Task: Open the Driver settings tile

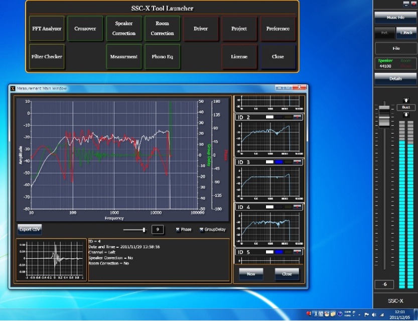Action: 201,29
